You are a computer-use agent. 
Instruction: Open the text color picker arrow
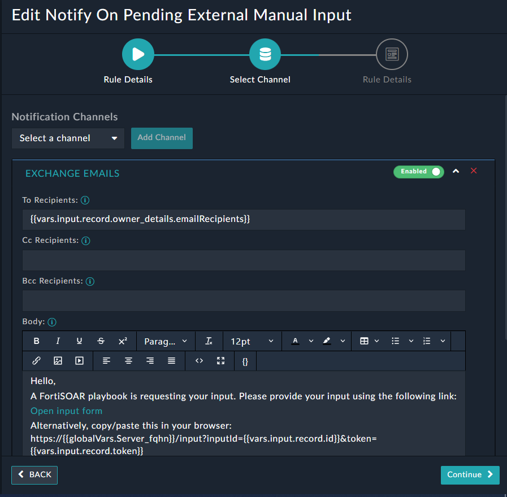(311, 341)
